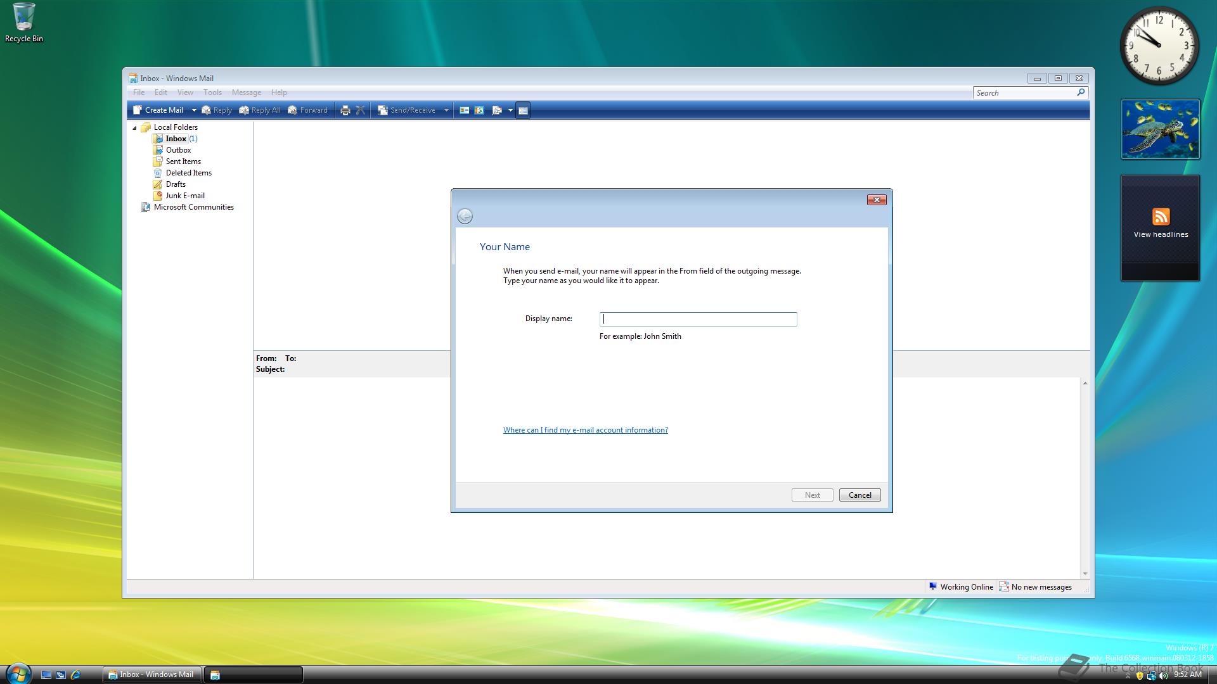This screenshot has height=684, width=1217.
Task: Launch Internet Explorer from quick launch
Action: pyautogui.click(x=75, y=675)
